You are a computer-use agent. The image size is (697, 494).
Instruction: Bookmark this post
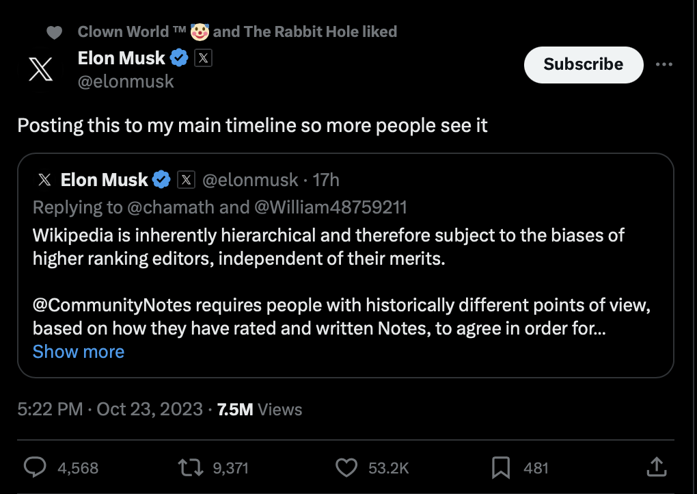[x=501, y=467]
